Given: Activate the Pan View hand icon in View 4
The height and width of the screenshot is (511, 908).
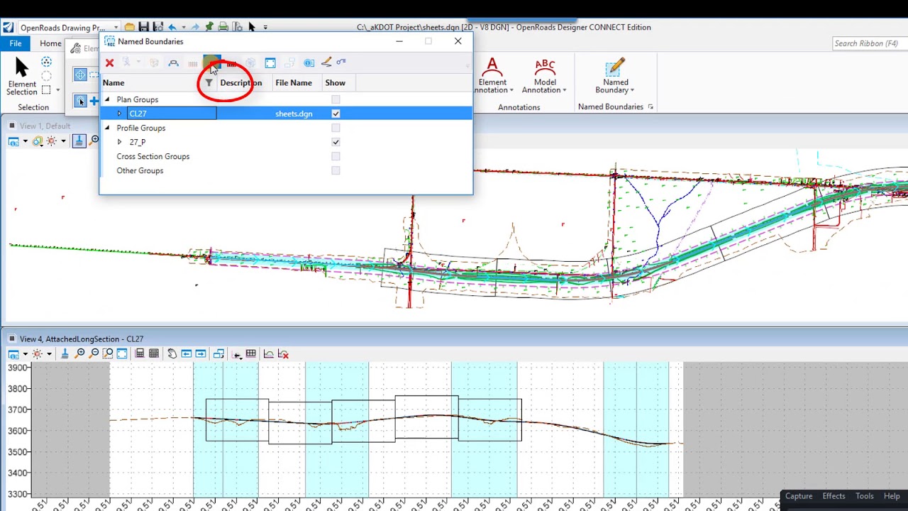Looking at the screenshot, I should [172, 353].
